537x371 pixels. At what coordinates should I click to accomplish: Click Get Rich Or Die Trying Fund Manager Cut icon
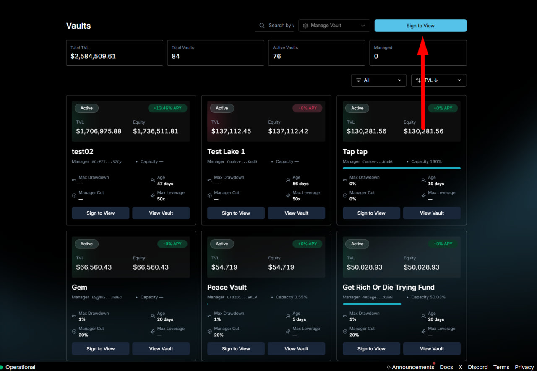pyautogui.click(x=345, y=332)
